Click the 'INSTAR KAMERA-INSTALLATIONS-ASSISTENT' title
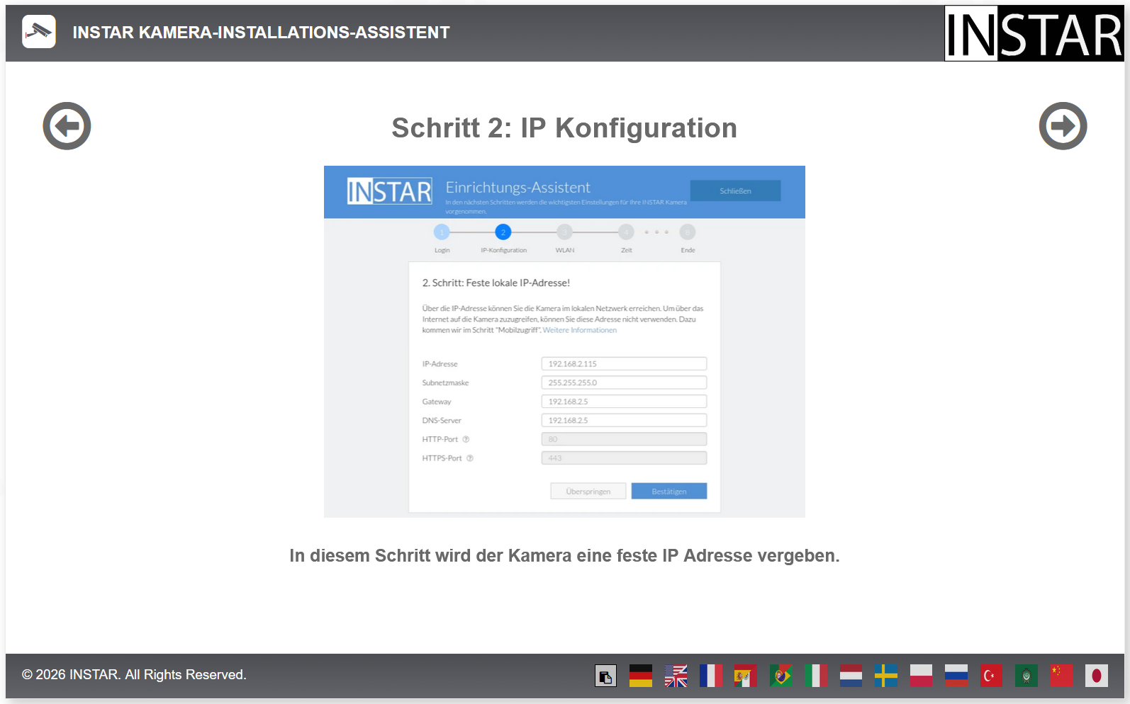Viewport: 1130px width, 704px height. pos(261,33)
